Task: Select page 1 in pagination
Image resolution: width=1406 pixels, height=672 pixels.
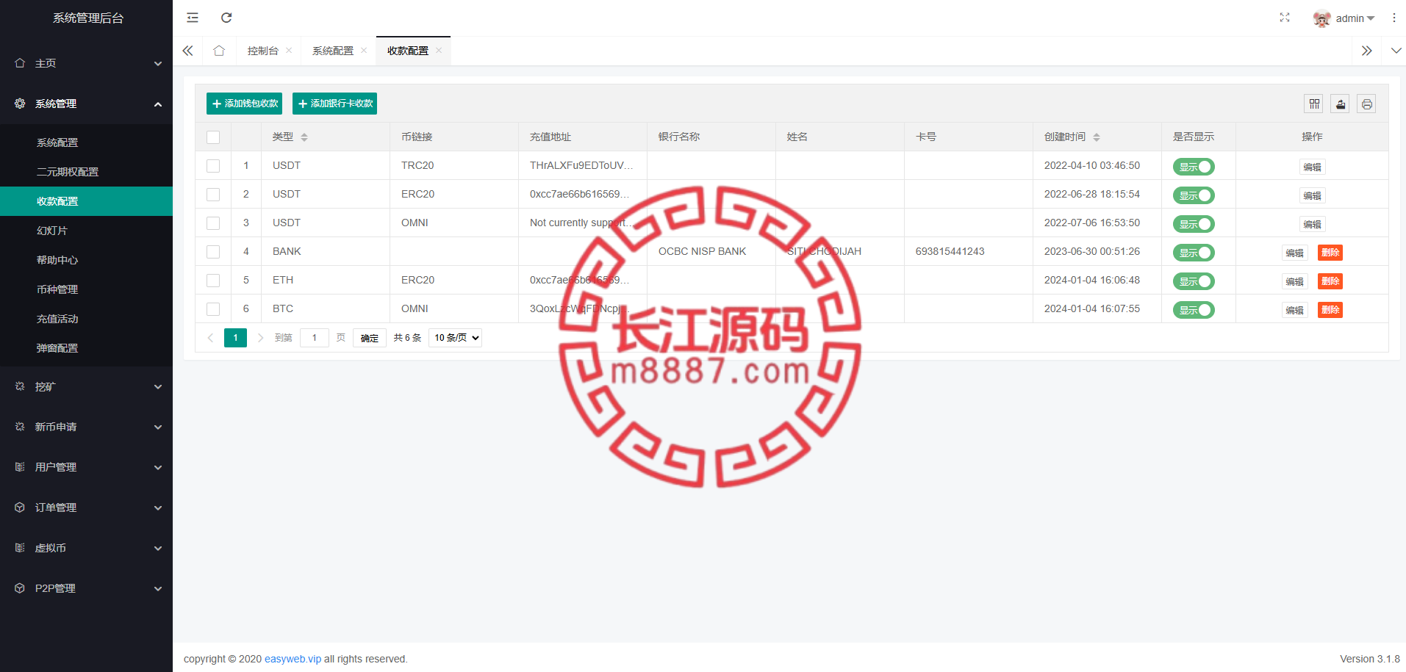Action: tap(235, 338)
